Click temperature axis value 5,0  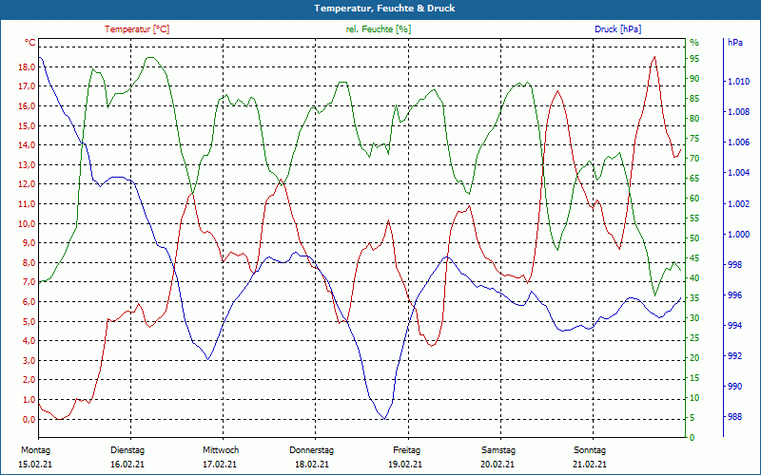click(x=29, y=321)
